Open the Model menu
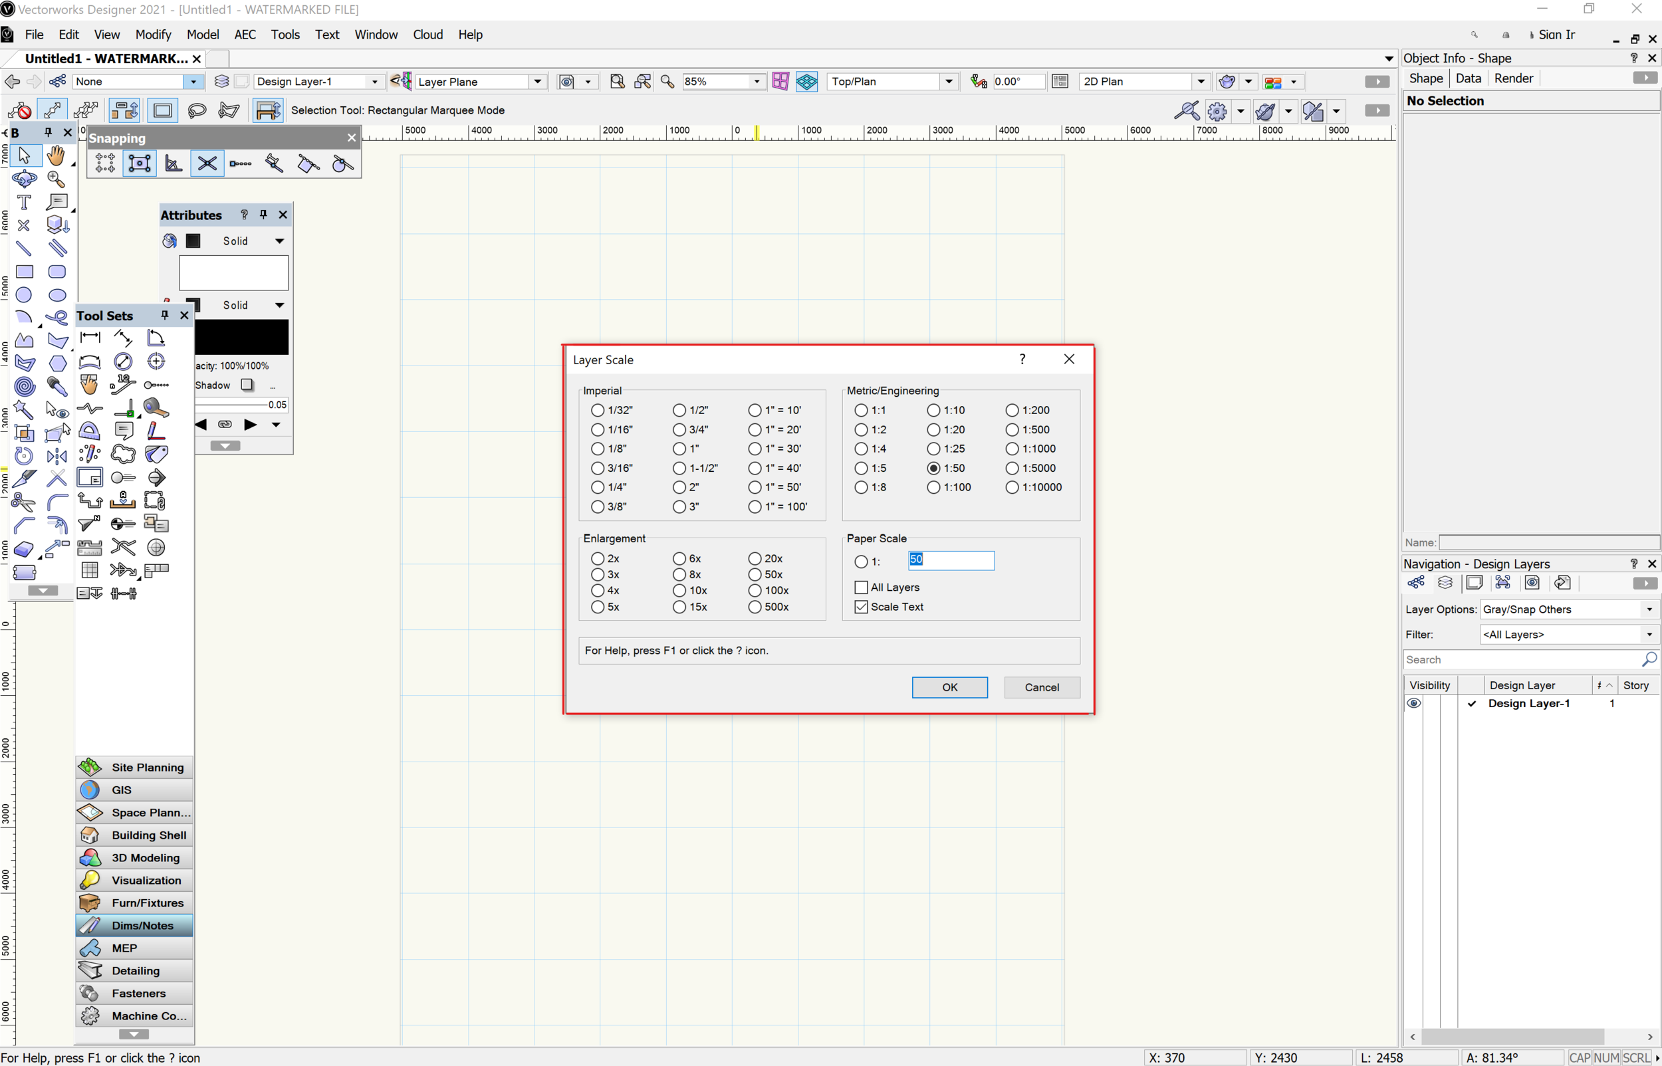1662x1066 pixels. coord(203,34)
